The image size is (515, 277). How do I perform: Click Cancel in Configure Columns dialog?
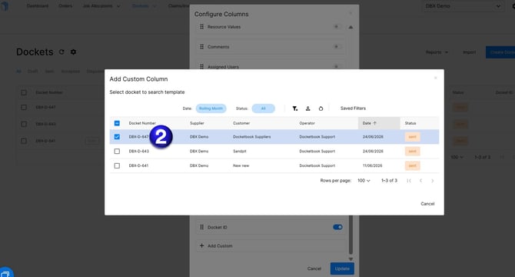pos(314,269)
